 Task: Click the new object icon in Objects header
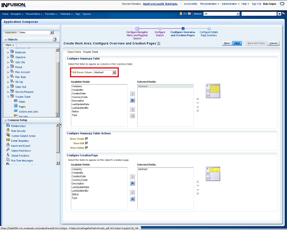tap(55, 40)
